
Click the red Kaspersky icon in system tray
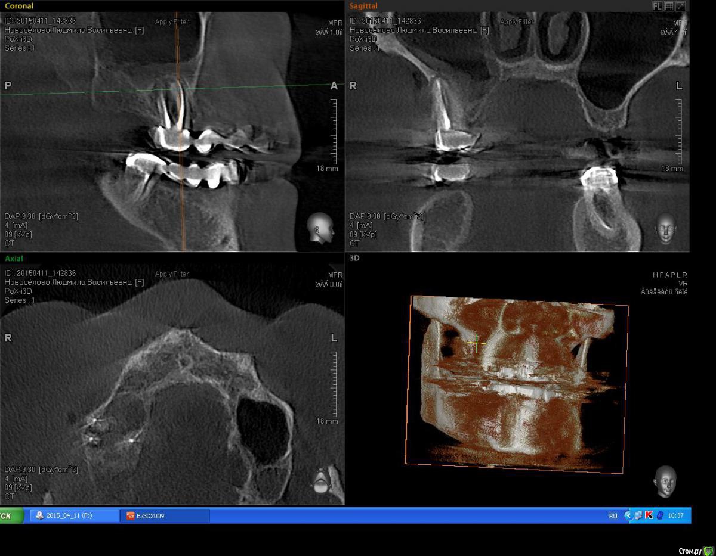click(x=649, y=515)
